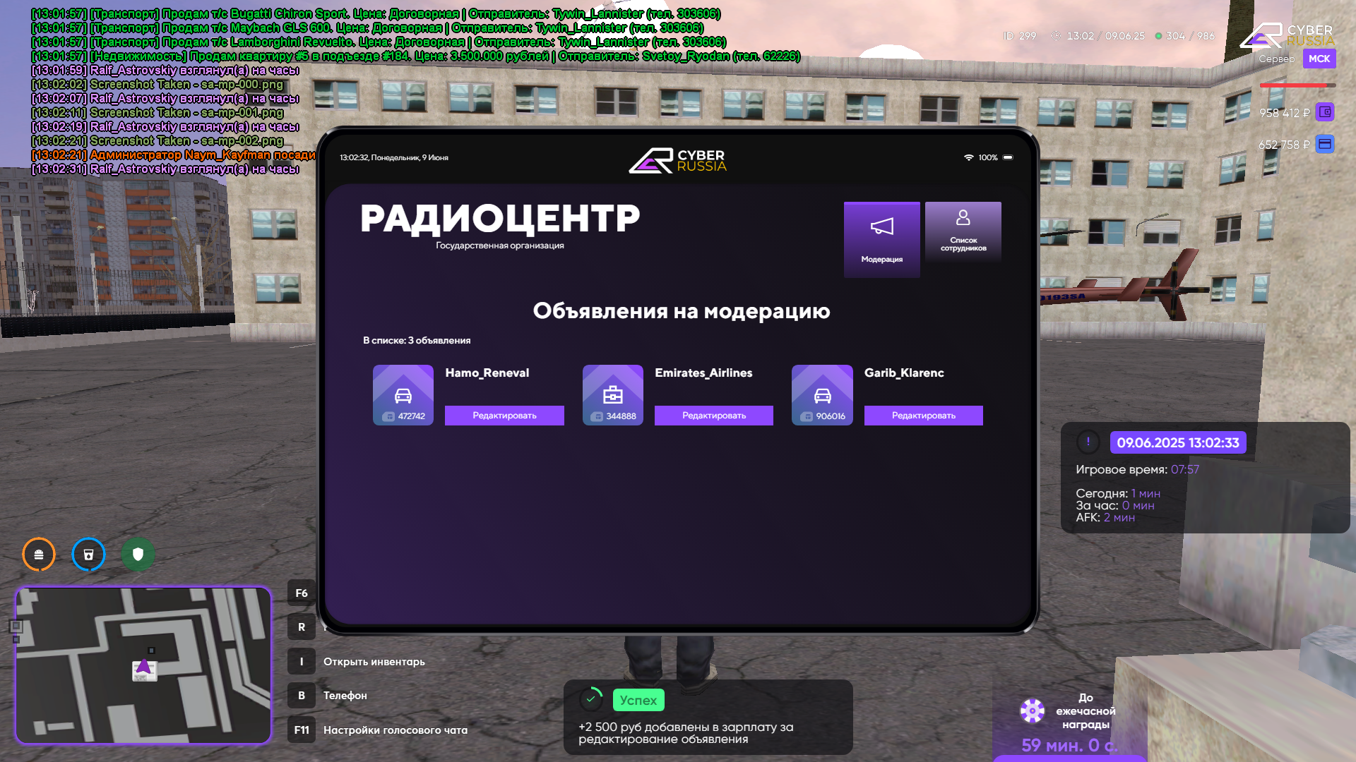Click the Cyber Russia HUD logo
This screenshot has height=762, width=1356.
tap(1287, 35)
